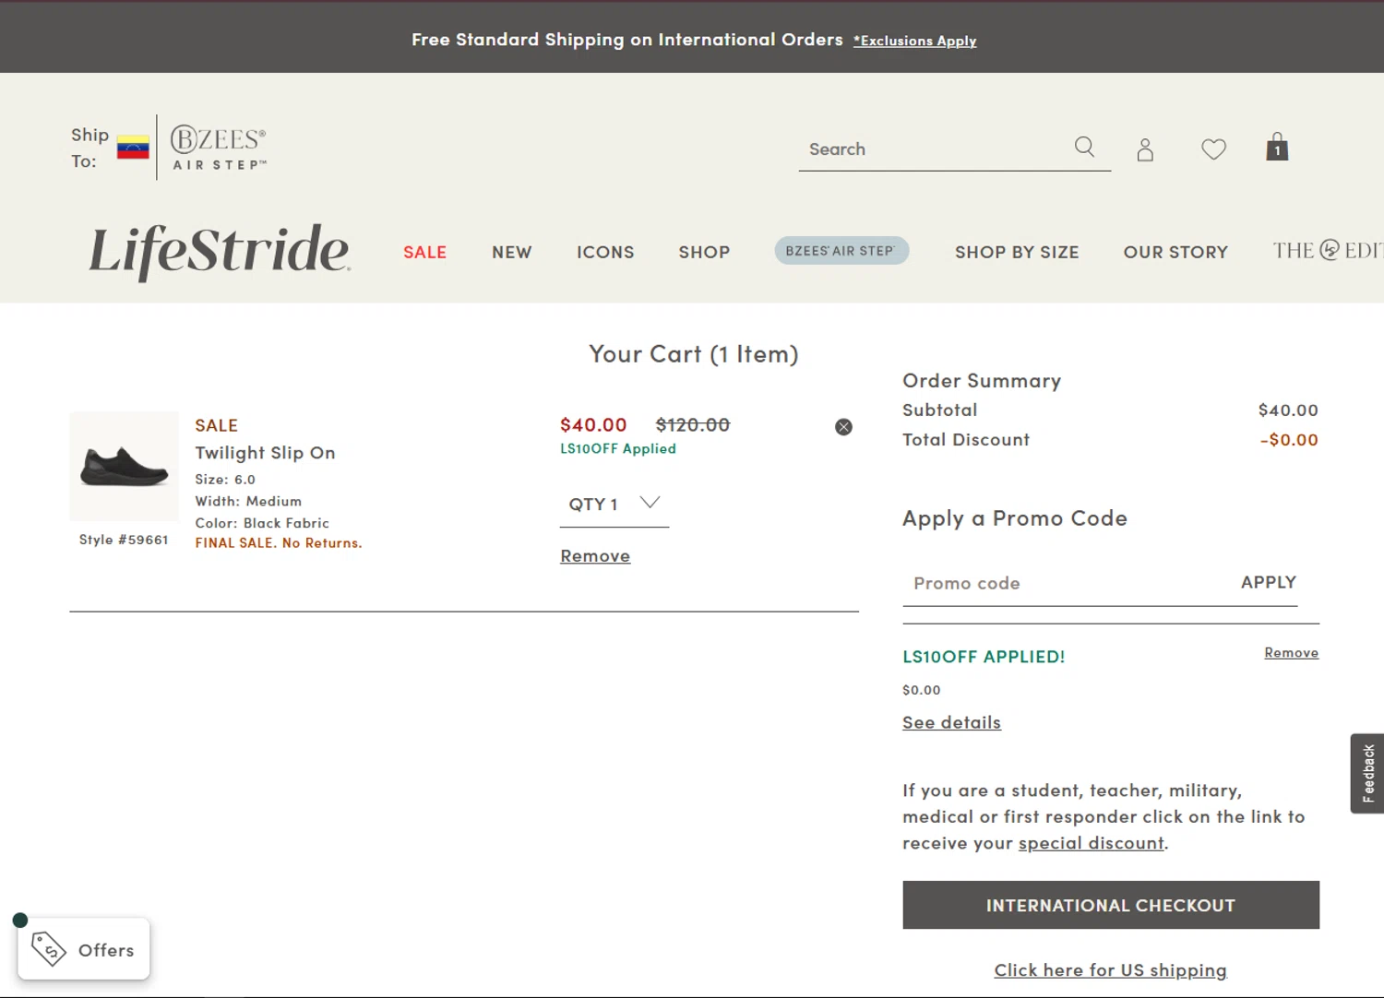1384x998 pixels.
Task: Click the $40.00 sale price
Action: 593,424
